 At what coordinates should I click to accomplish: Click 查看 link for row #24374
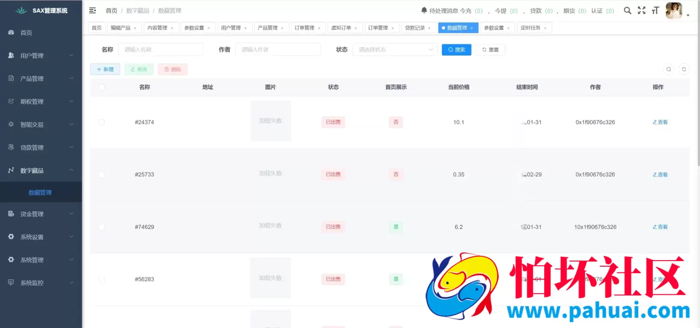pyautogui.click(x=660, y=122)
